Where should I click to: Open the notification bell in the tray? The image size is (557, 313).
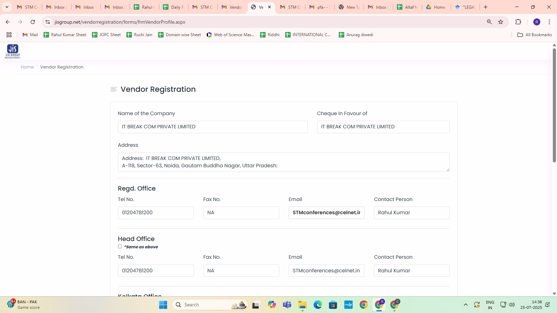click(x=548, y=305)
